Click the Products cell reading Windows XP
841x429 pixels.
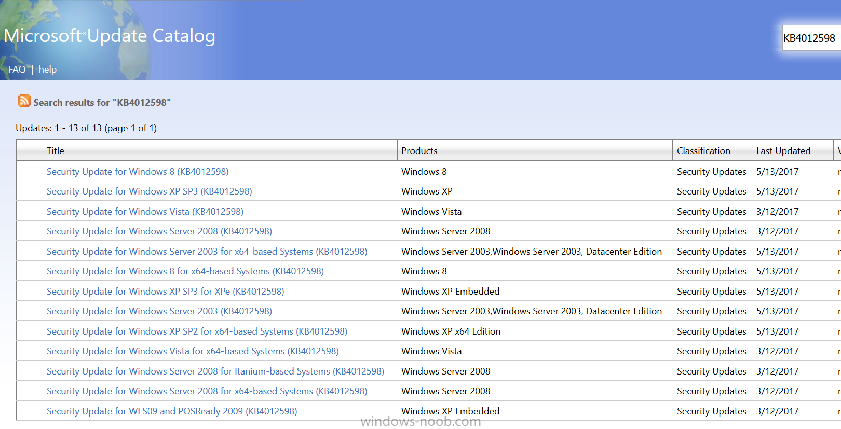(427, 191)
